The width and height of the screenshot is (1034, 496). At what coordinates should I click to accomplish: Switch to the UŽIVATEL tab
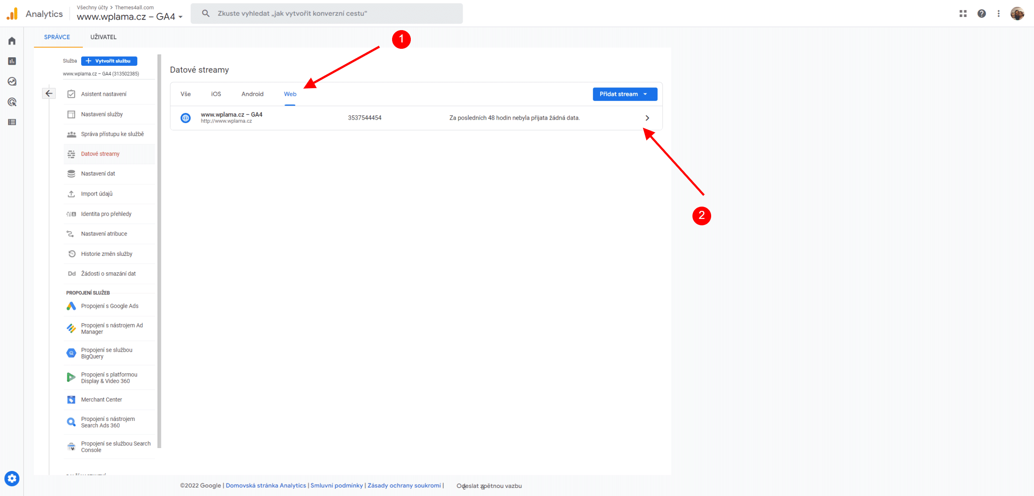[x=103, y=37]
